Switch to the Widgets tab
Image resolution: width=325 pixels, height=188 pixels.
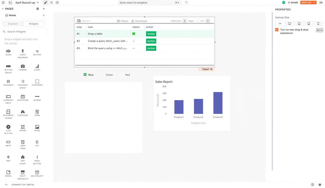(x=34, y=24)
